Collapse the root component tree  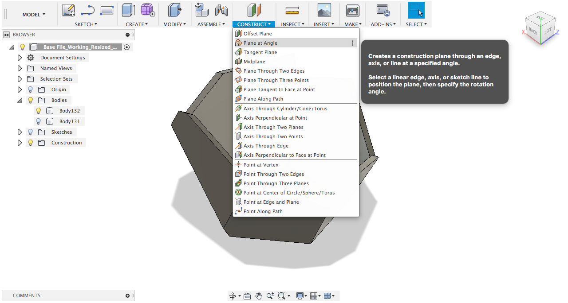coord(12,47)
